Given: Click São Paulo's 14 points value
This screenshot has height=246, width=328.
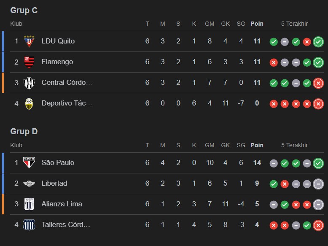Looking at the screenshot, I should (x=257, y=162).
